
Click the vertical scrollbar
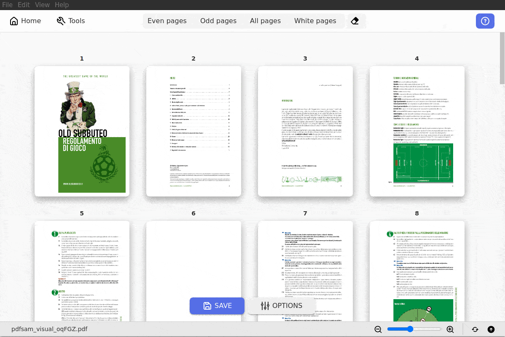pyautogui.click(x=502, y=58)
